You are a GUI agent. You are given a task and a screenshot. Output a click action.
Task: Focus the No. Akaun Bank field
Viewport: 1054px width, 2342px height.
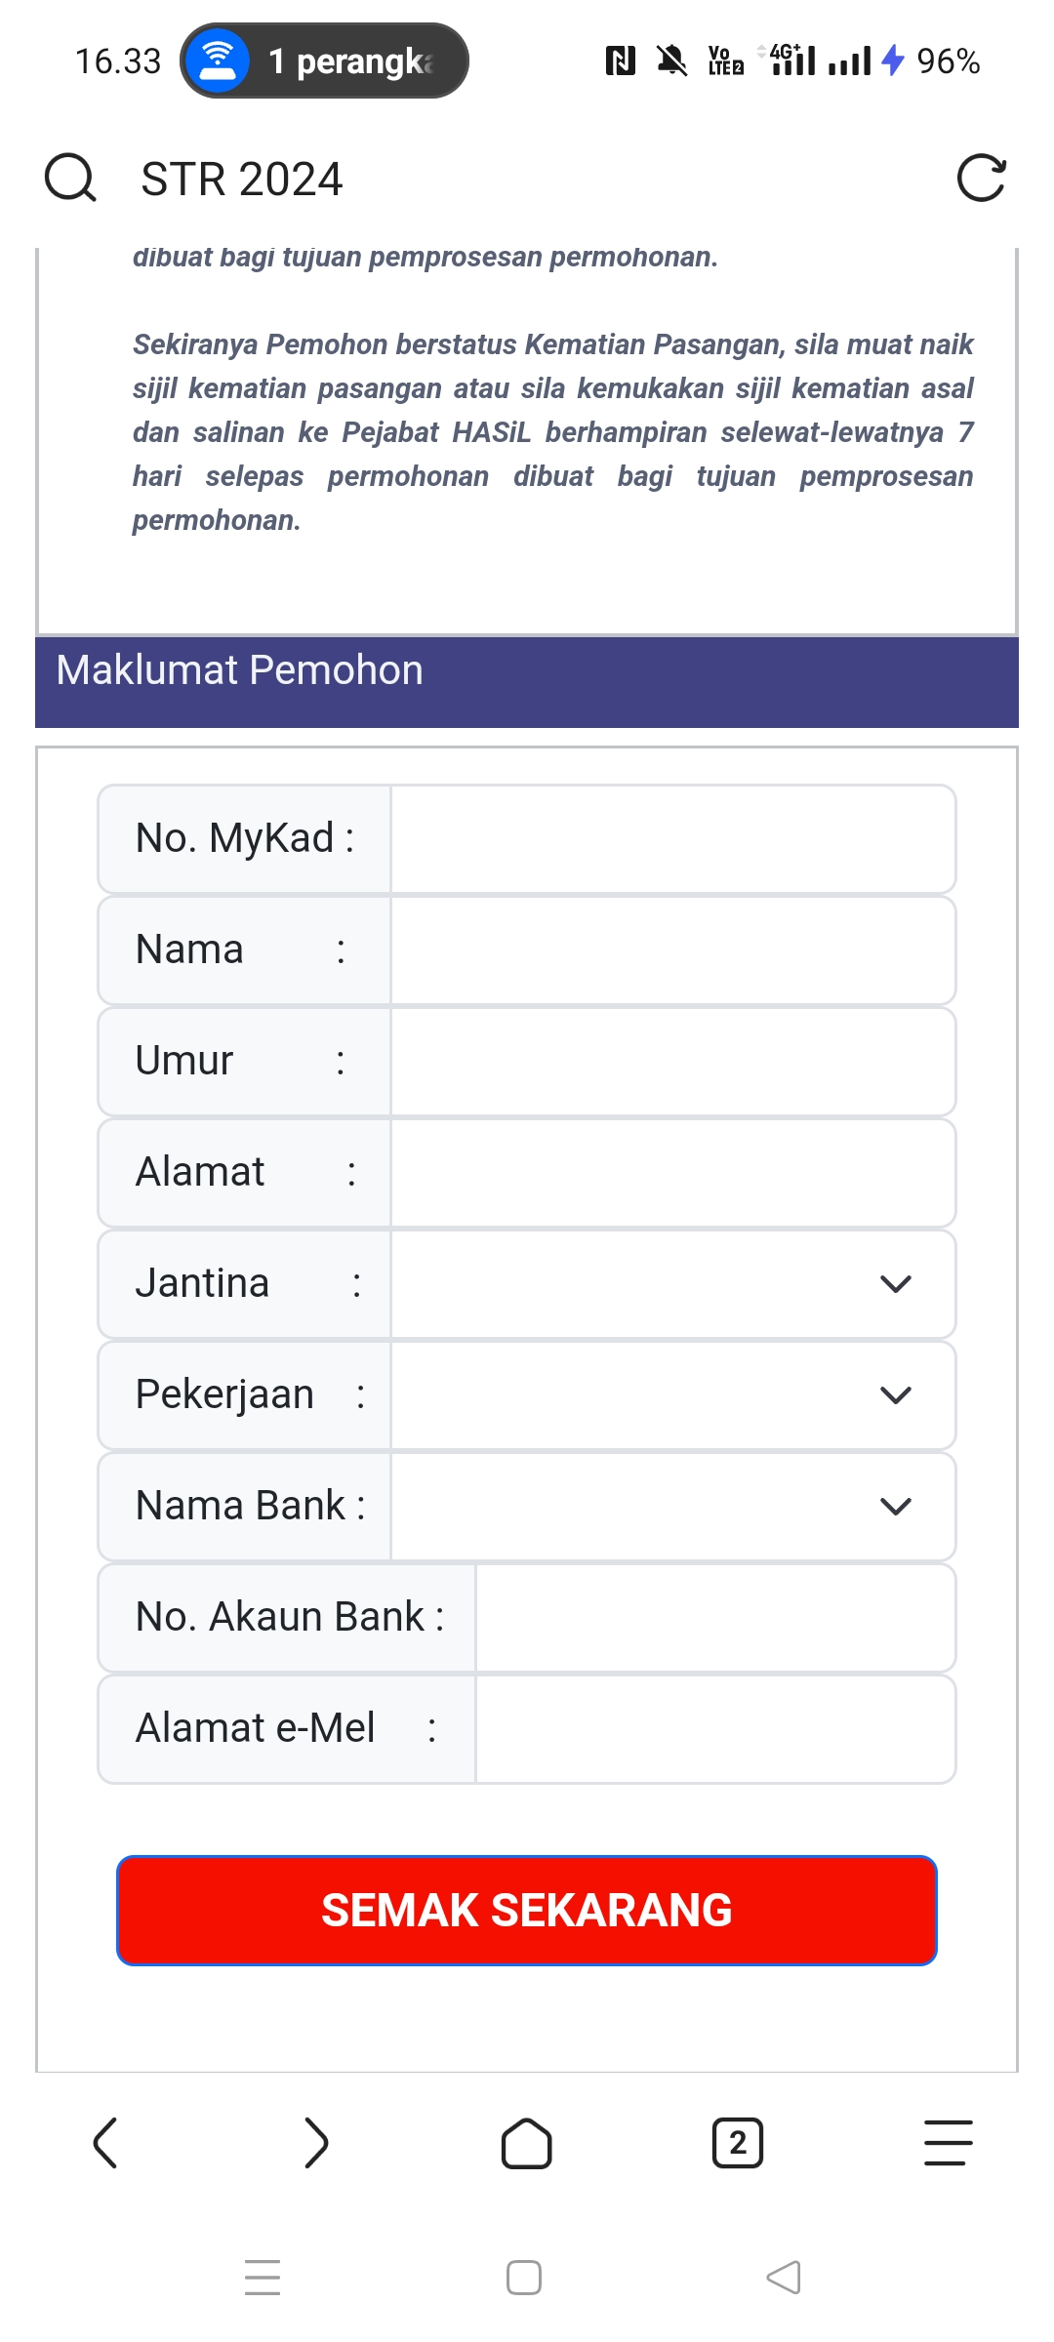[x=715, y=1618]
